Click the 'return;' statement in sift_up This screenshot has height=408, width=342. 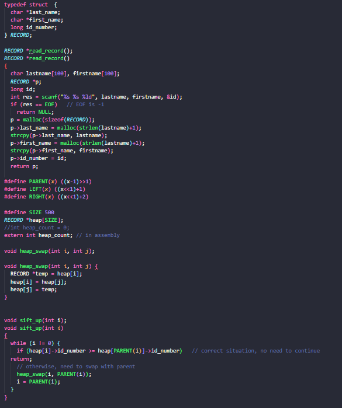21,359
